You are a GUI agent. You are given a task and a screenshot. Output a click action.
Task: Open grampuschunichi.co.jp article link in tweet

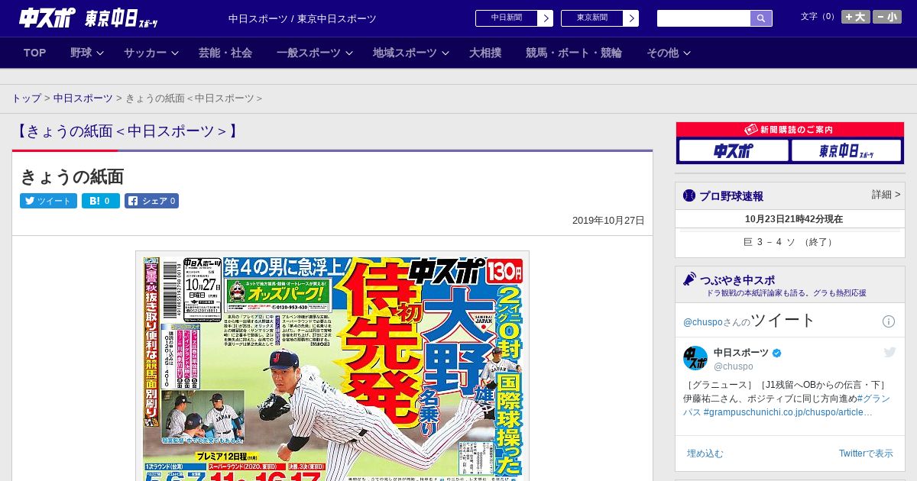pyautogui.click(x=788, y=412)
